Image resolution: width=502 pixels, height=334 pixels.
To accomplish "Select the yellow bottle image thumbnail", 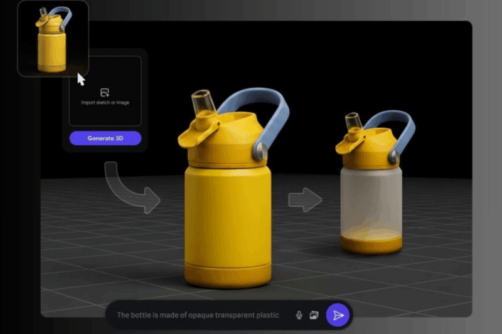I will tap(53, 39).
